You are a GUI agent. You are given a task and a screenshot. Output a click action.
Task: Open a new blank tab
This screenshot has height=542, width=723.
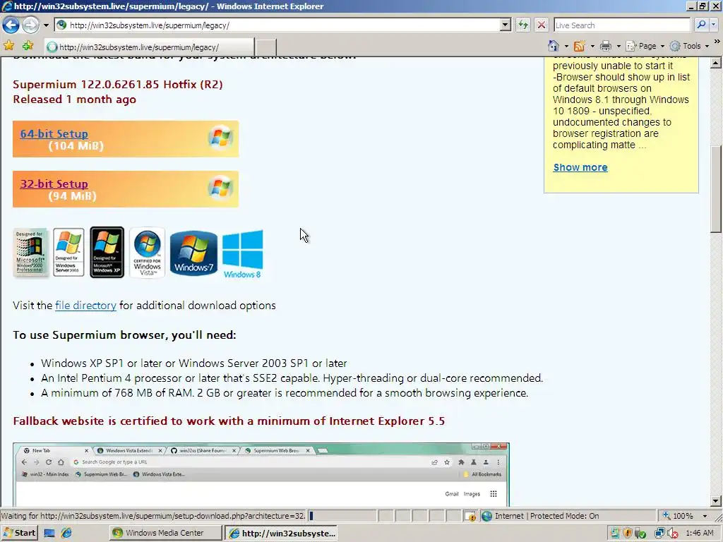(265, 47)
